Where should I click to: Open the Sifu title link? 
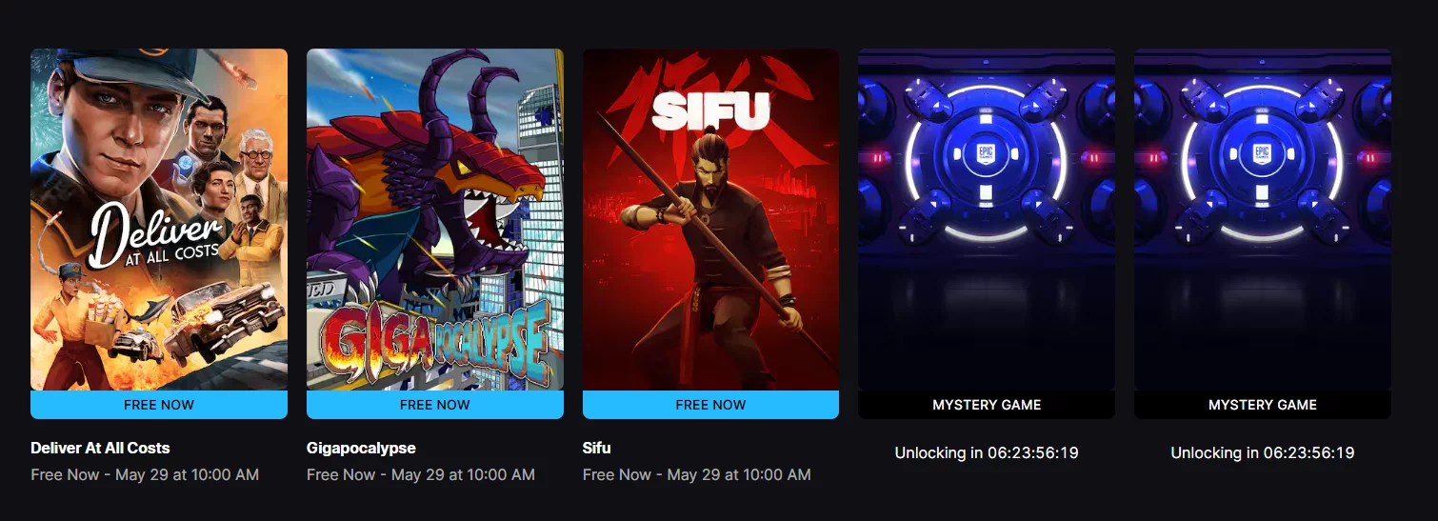pyautogui.click(x=597, y=448)
